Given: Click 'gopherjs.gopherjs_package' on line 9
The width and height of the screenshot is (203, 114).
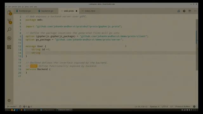Looking at the screenshot, I should (x=56, y=36).
